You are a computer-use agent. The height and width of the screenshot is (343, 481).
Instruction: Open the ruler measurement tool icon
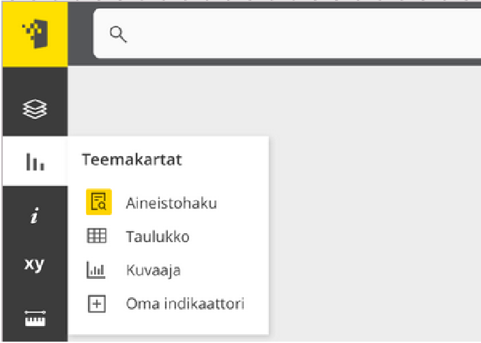click(35, 318)
